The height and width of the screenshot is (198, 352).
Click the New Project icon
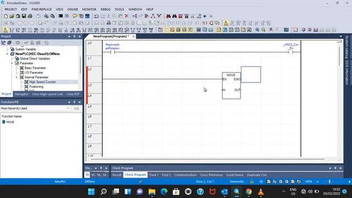6,16
